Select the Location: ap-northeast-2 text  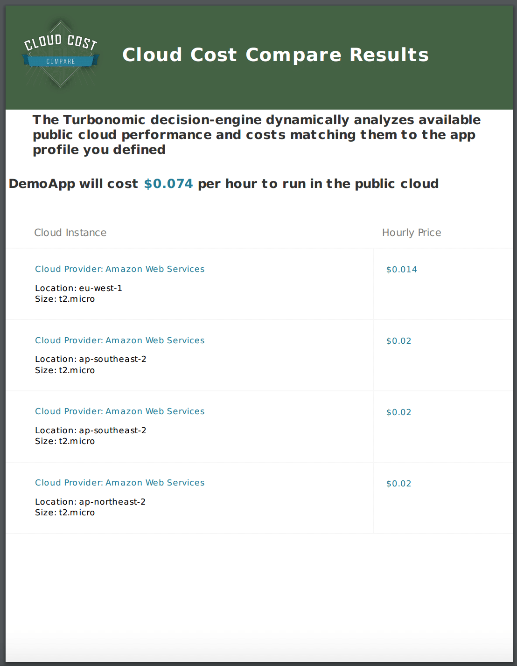pos(90,502)
